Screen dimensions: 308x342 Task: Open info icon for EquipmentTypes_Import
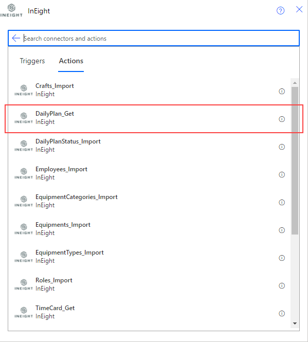pos(282,258)
